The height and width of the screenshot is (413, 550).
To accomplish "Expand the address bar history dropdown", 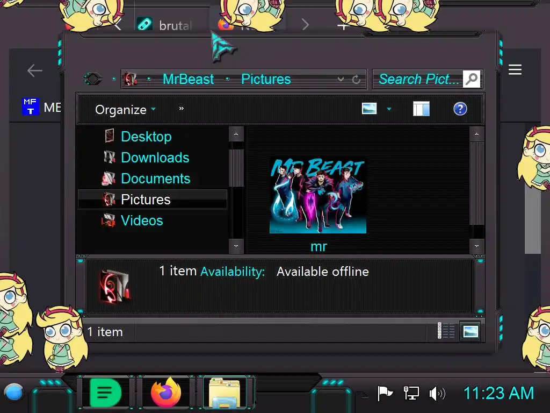I will tap(341, 80).
